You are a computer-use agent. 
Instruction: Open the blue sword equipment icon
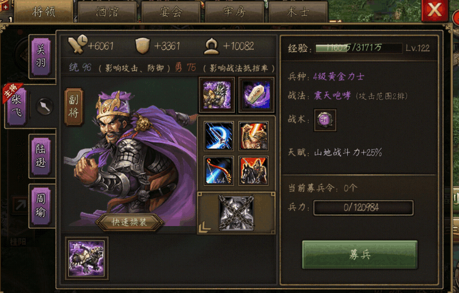coord(219,136)
